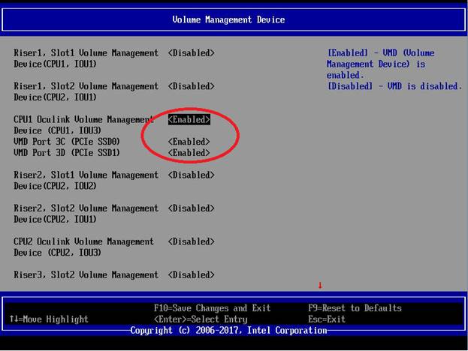
Task: Toggle VMD Port 3D Enabled value
Action: click(x=189, y=153)
